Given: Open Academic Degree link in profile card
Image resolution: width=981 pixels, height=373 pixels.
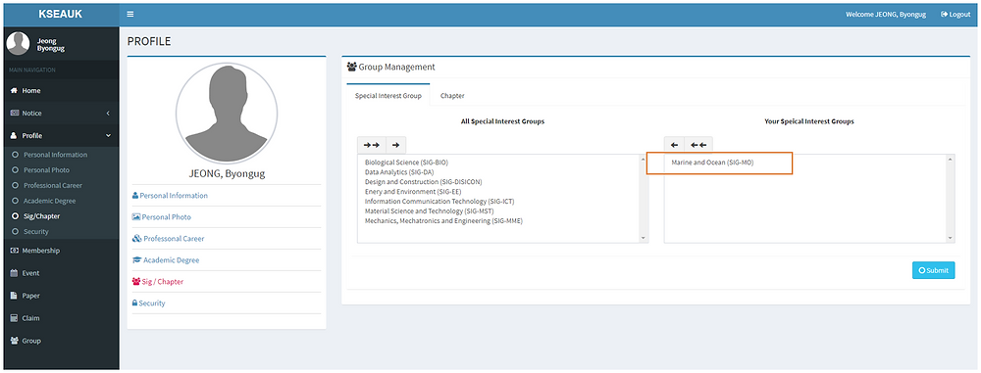Looking at the screenshot, I should 166,259.
